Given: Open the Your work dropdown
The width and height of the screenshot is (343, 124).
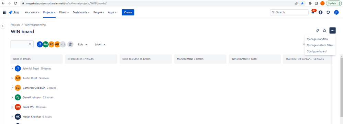Looking at the screenshot, I should [x=32, y=12].
